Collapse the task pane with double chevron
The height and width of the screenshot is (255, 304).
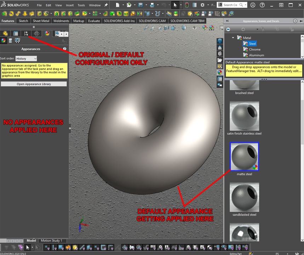coord(227,21)
